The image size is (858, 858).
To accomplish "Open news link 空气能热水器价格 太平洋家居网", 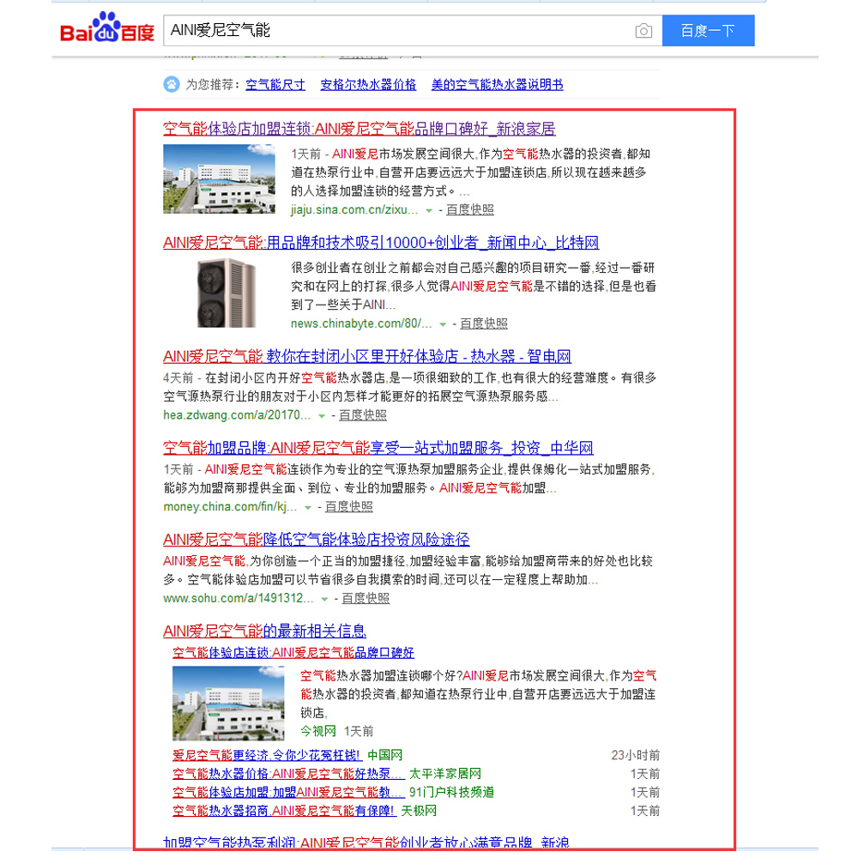I will pos(288,774).
